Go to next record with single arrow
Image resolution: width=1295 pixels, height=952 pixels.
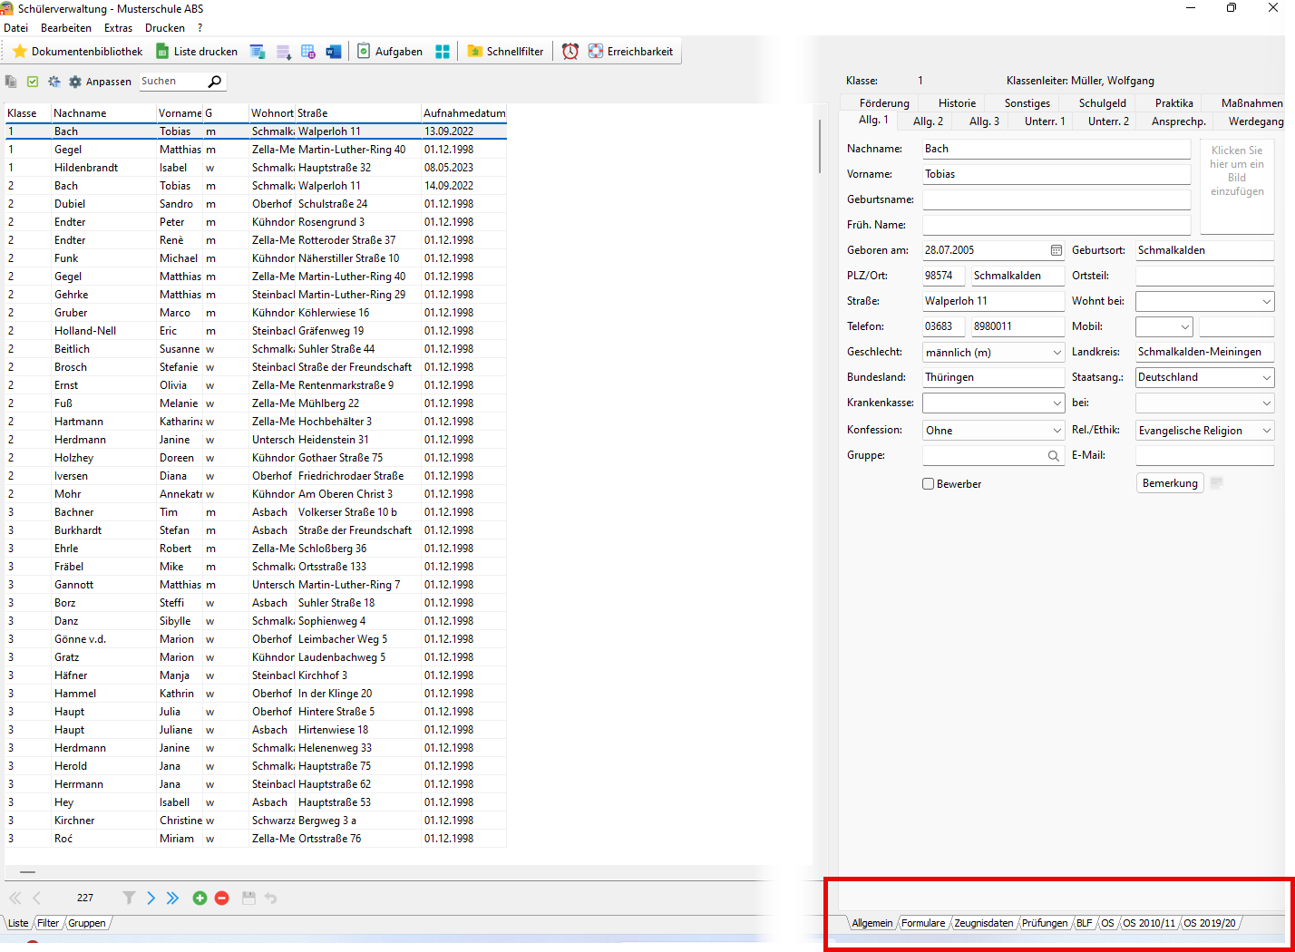(x=151, y=898)
